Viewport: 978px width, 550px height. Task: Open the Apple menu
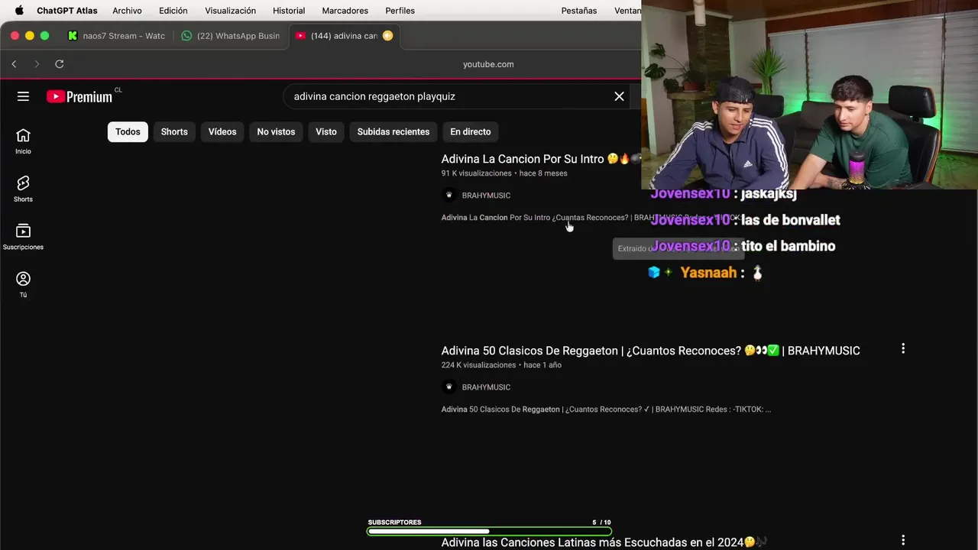19,11
